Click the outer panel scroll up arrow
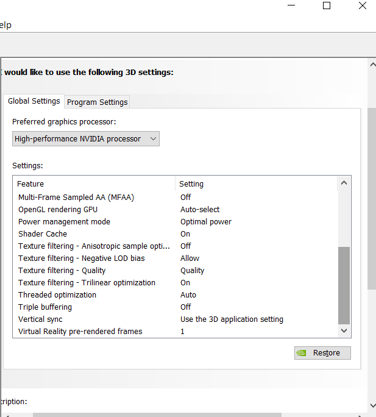Image resolution: width=376 pixels, height=417 pixels. coord(373,65)
